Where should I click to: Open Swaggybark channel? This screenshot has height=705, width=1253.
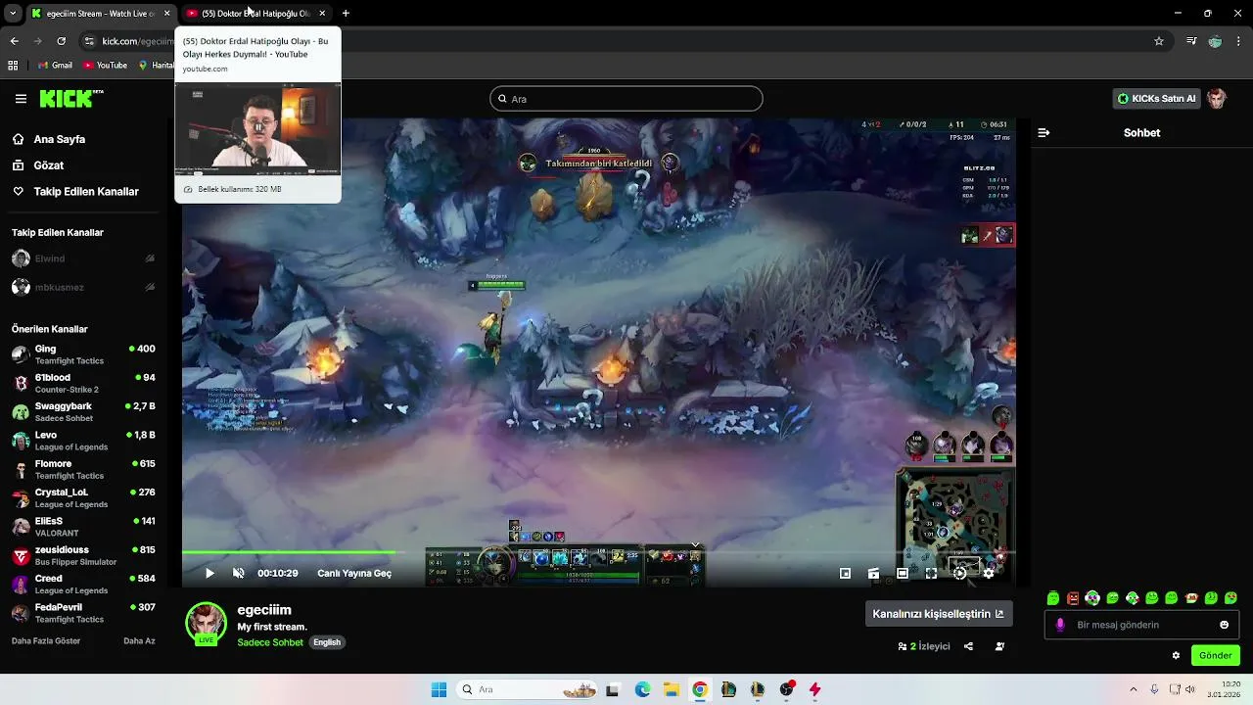click(83, 412)
